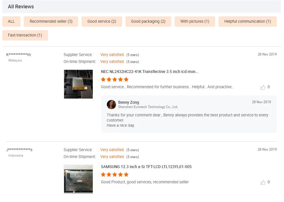Click like count 0 on SAMSUNG review
The width and height of the screenshot is (284, 202).
[268, 182]
